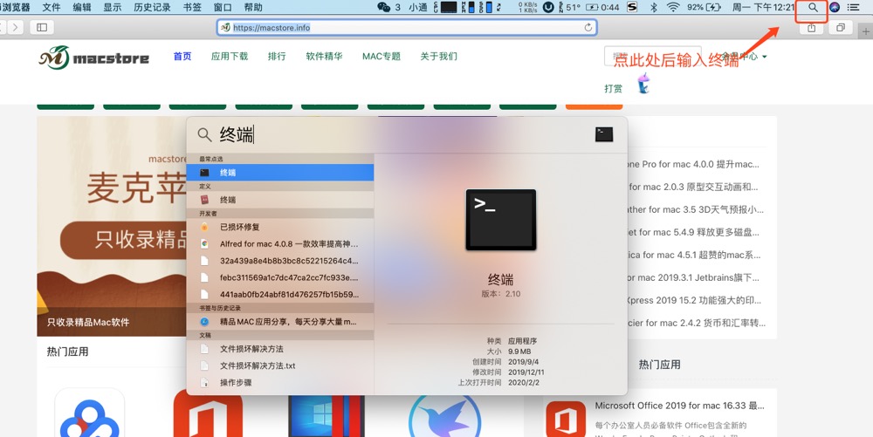Viewport: 873px width, 437px height.
Task: Select file result starting 32a439a8e4b8
Action: point(280,261)
